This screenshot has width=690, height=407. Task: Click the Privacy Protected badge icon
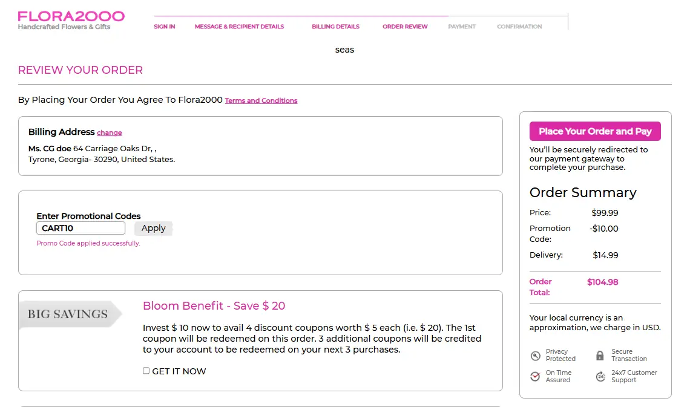coord(535,356)
